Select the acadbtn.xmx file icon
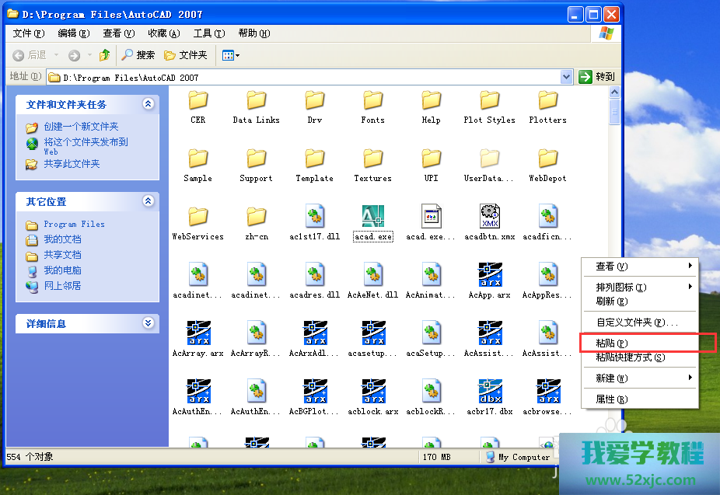 click(x=489, y=217)
